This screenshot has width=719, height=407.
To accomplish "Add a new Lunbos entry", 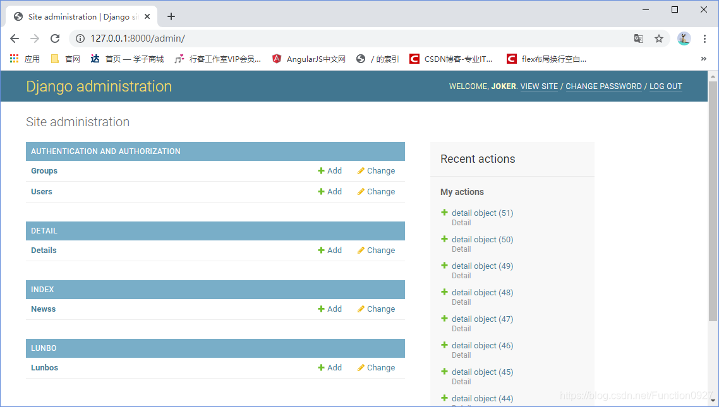I will pyautogui.click(x=330, y=368).
